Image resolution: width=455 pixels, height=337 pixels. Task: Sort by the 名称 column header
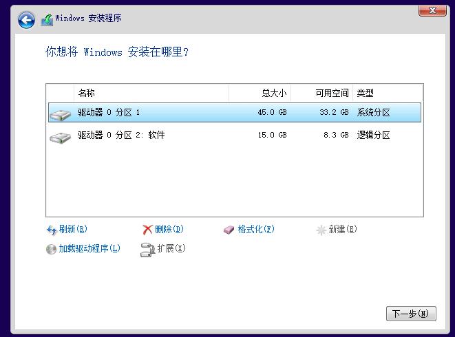(x=151, y=93)
